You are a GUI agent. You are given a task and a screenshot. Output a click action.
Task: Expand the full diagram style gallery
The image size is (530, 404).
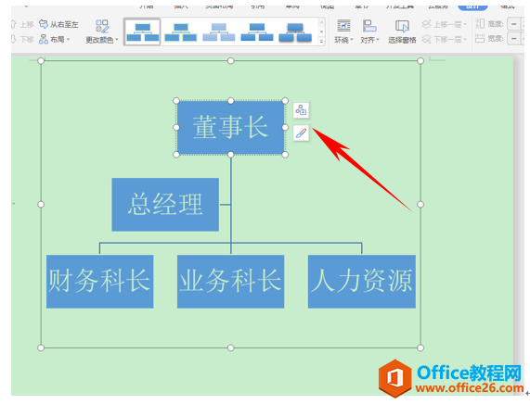click(321, 41)
